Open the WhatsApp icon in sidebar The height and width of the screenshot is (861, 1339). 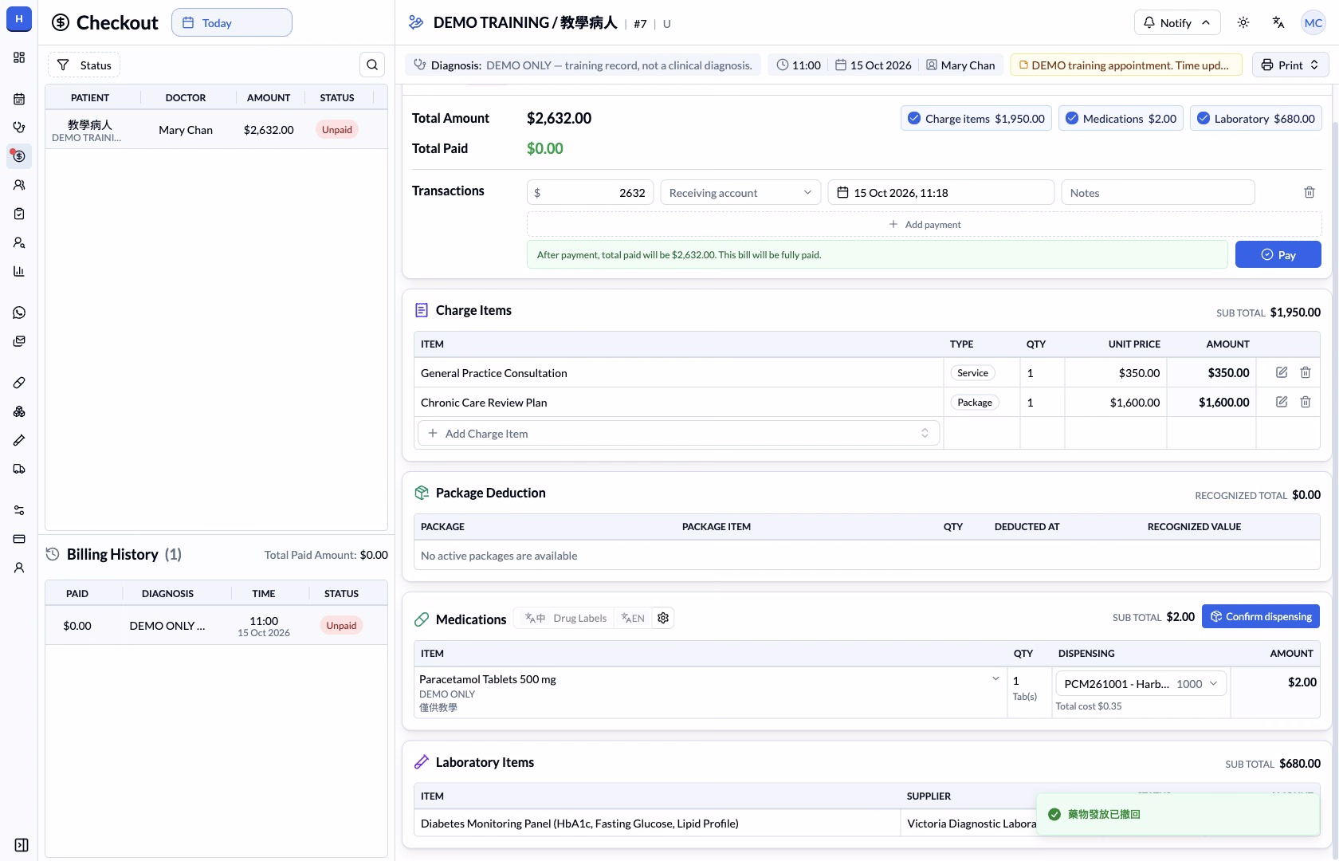[x=19, y=313]
